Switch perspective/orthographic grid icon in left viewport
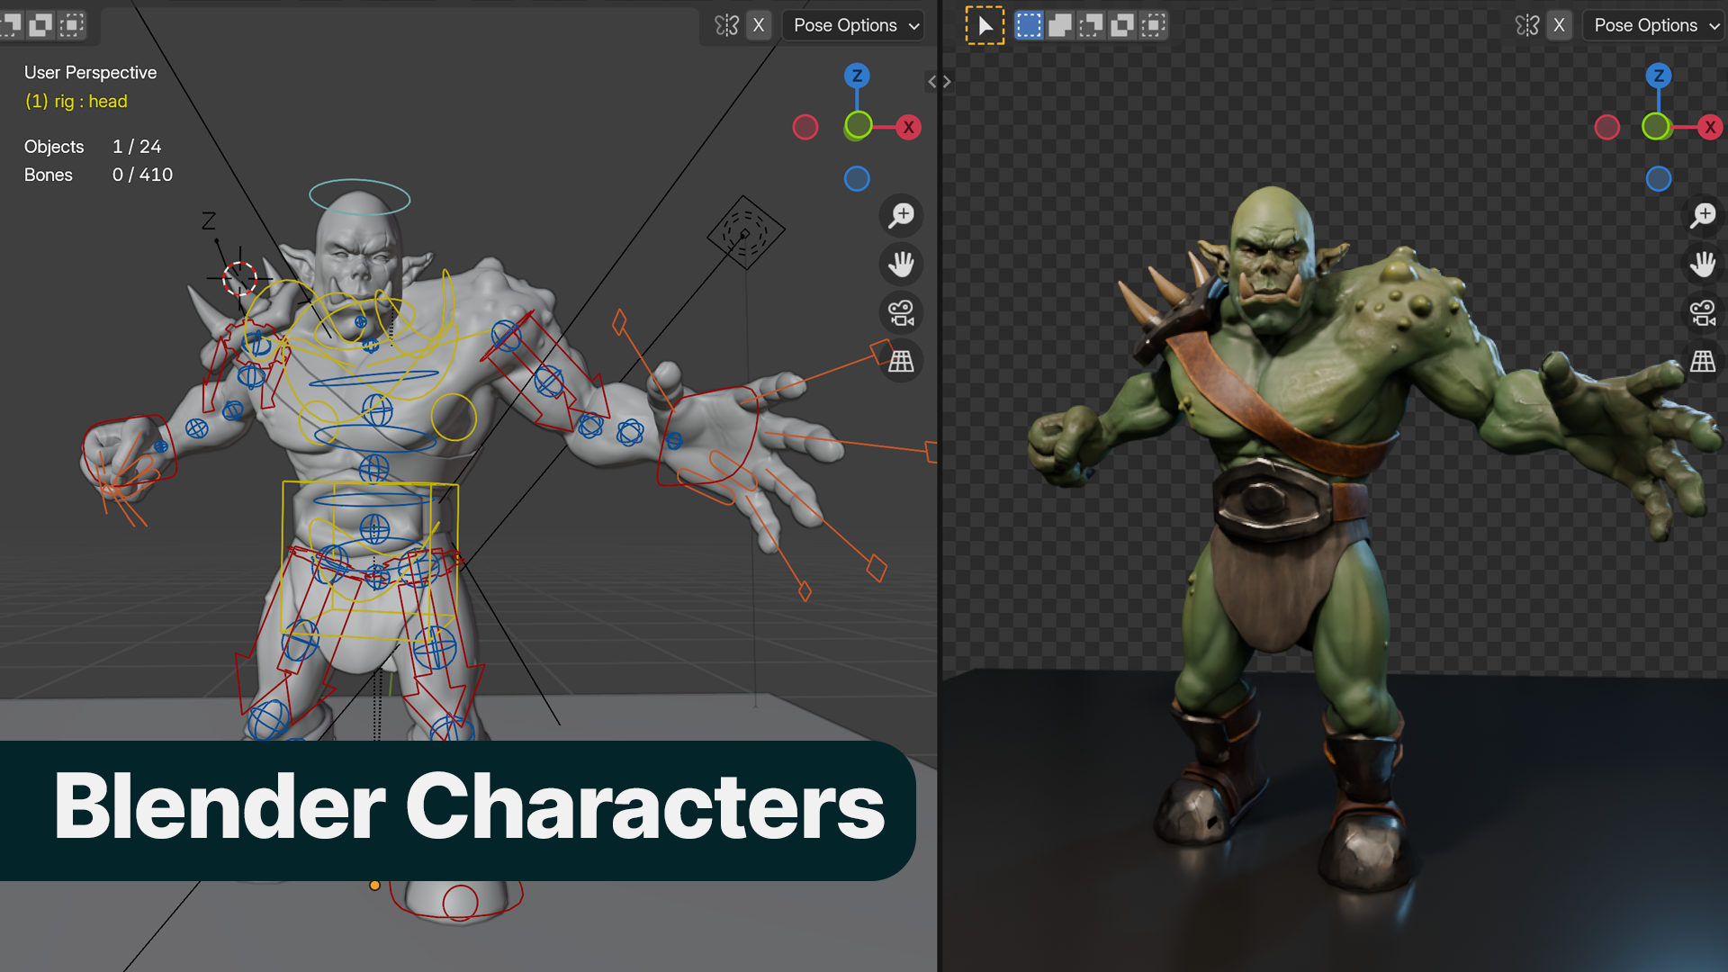 (901, 361)
